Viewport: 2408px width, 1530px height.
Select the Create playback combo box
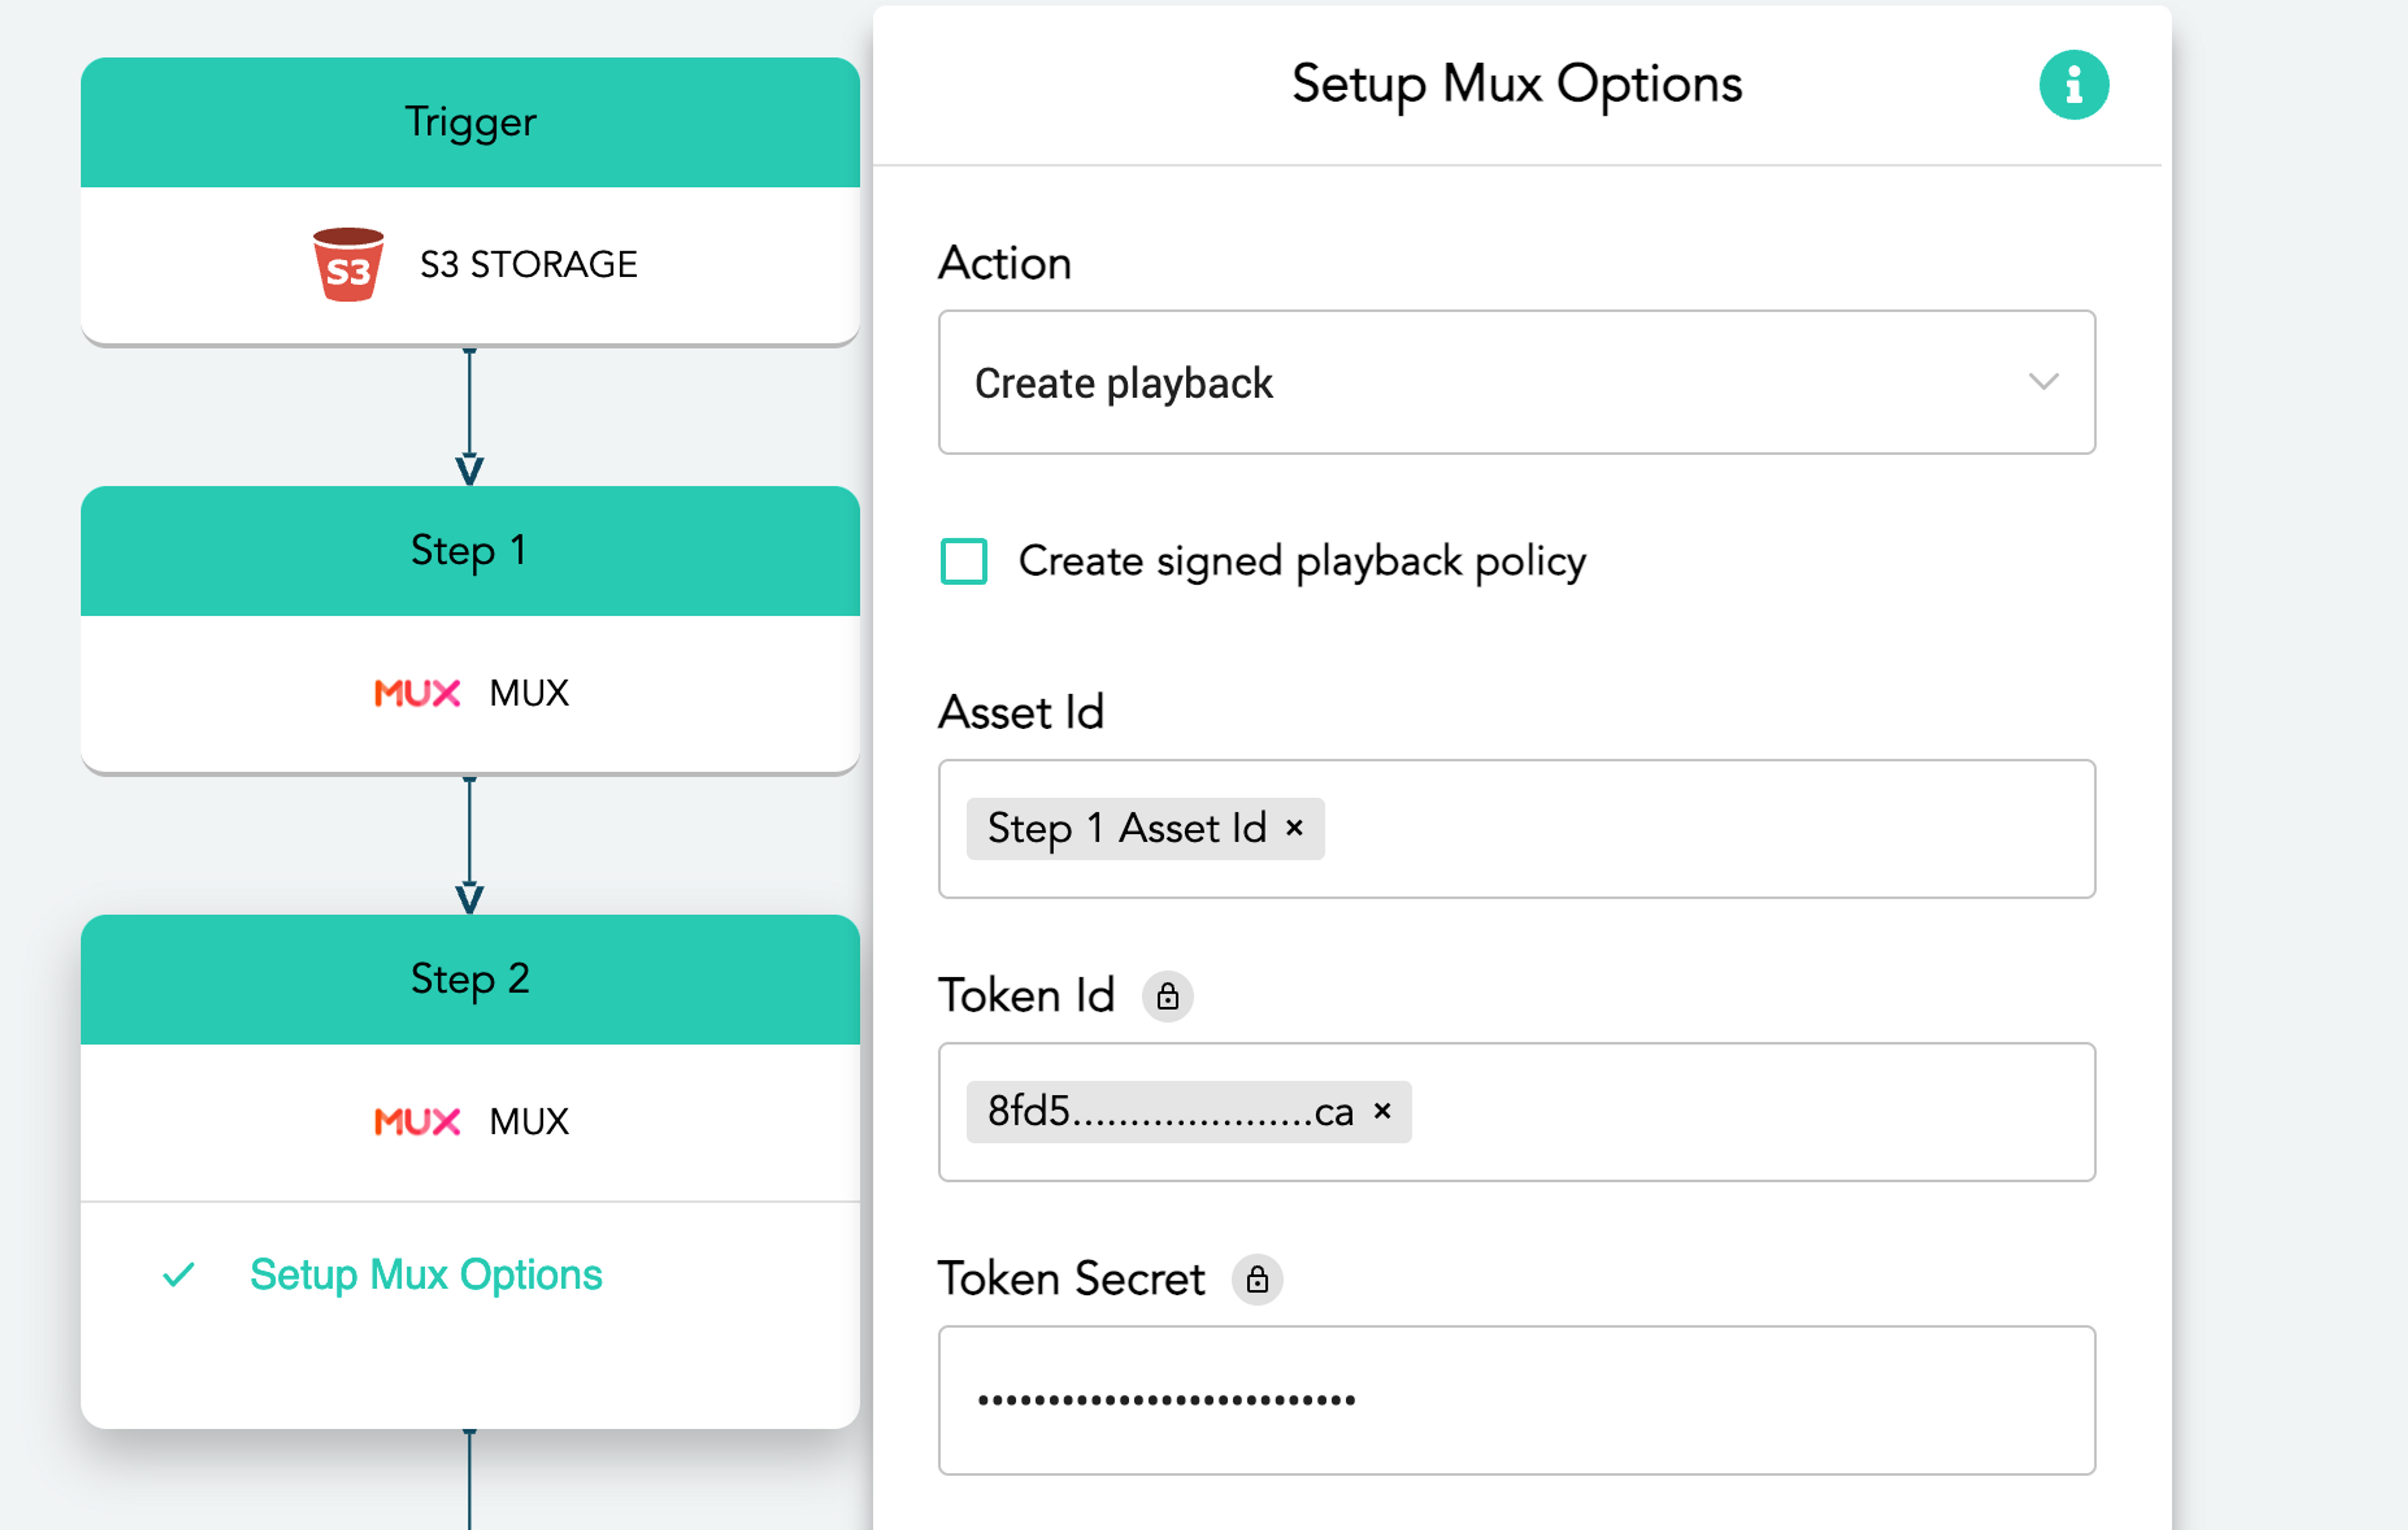(1516, 382)
